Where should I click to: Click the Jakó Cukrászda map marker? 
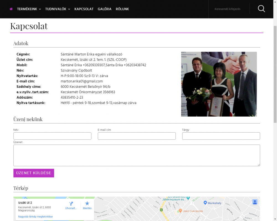[x=180, y=211]
